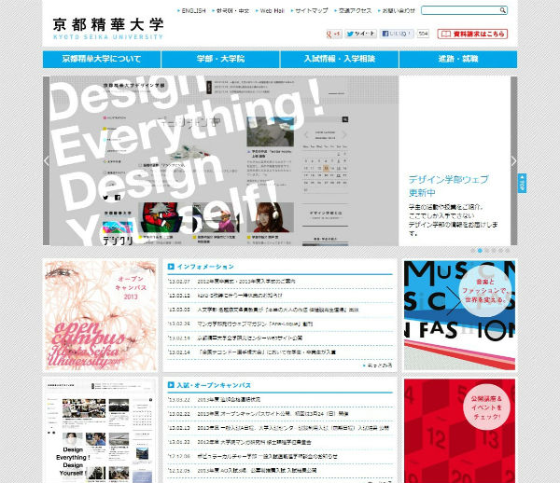Viewport: 560px width, 483px height.
Task: Focus the site search input field
Action: (x=460, y=10)
